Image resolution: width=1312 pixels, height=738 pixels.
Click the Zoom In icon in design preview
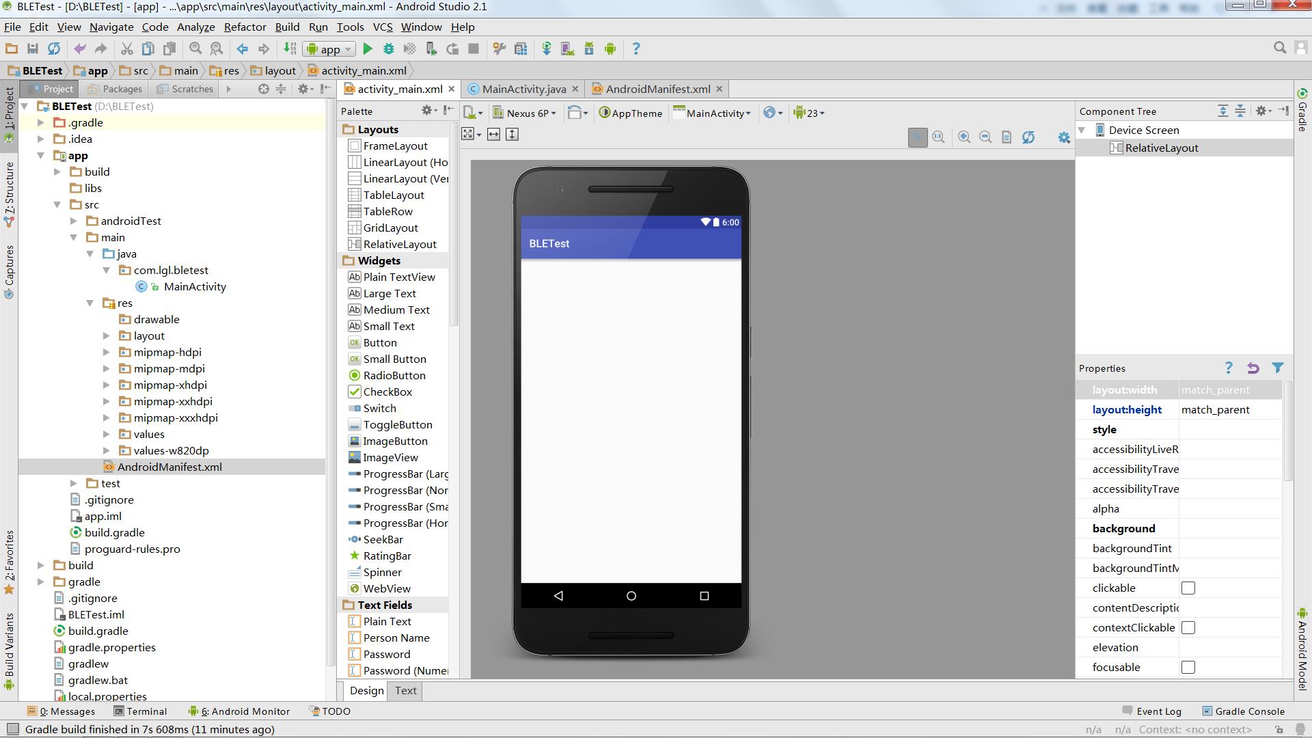tap(964, 137)
